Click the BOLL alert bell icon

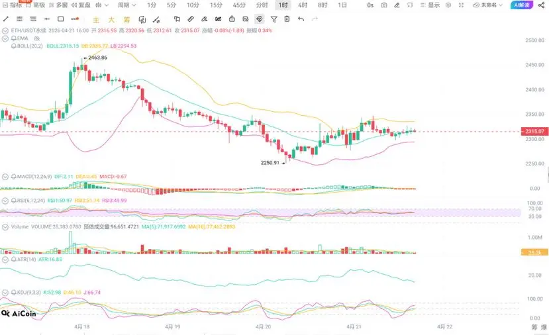[14, 46]
